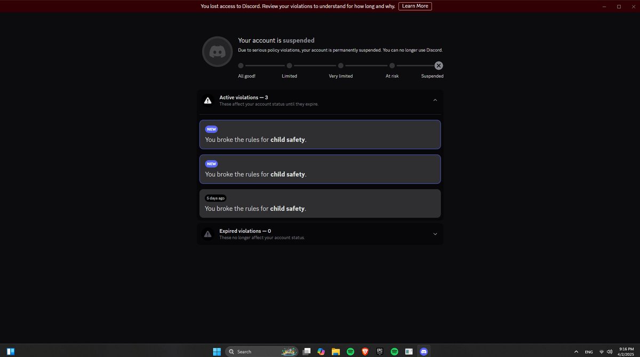This screenshot has width=640, height=357.
Task: Minimize the Discord window
Action: coord(604,6)
